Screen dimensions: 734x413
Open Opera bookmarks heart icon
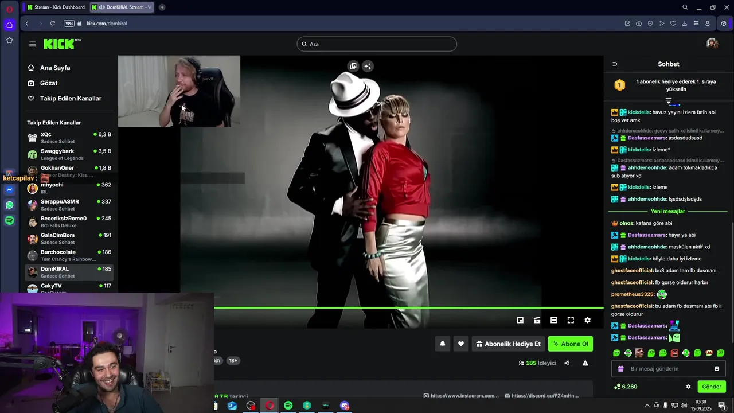tap(673, 24)
